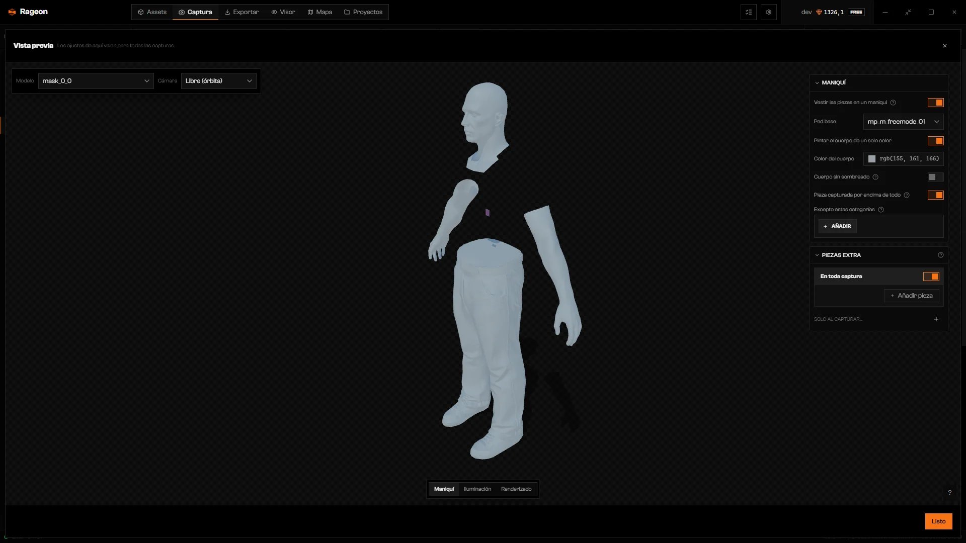Toggle En toda captura switch

931,277
